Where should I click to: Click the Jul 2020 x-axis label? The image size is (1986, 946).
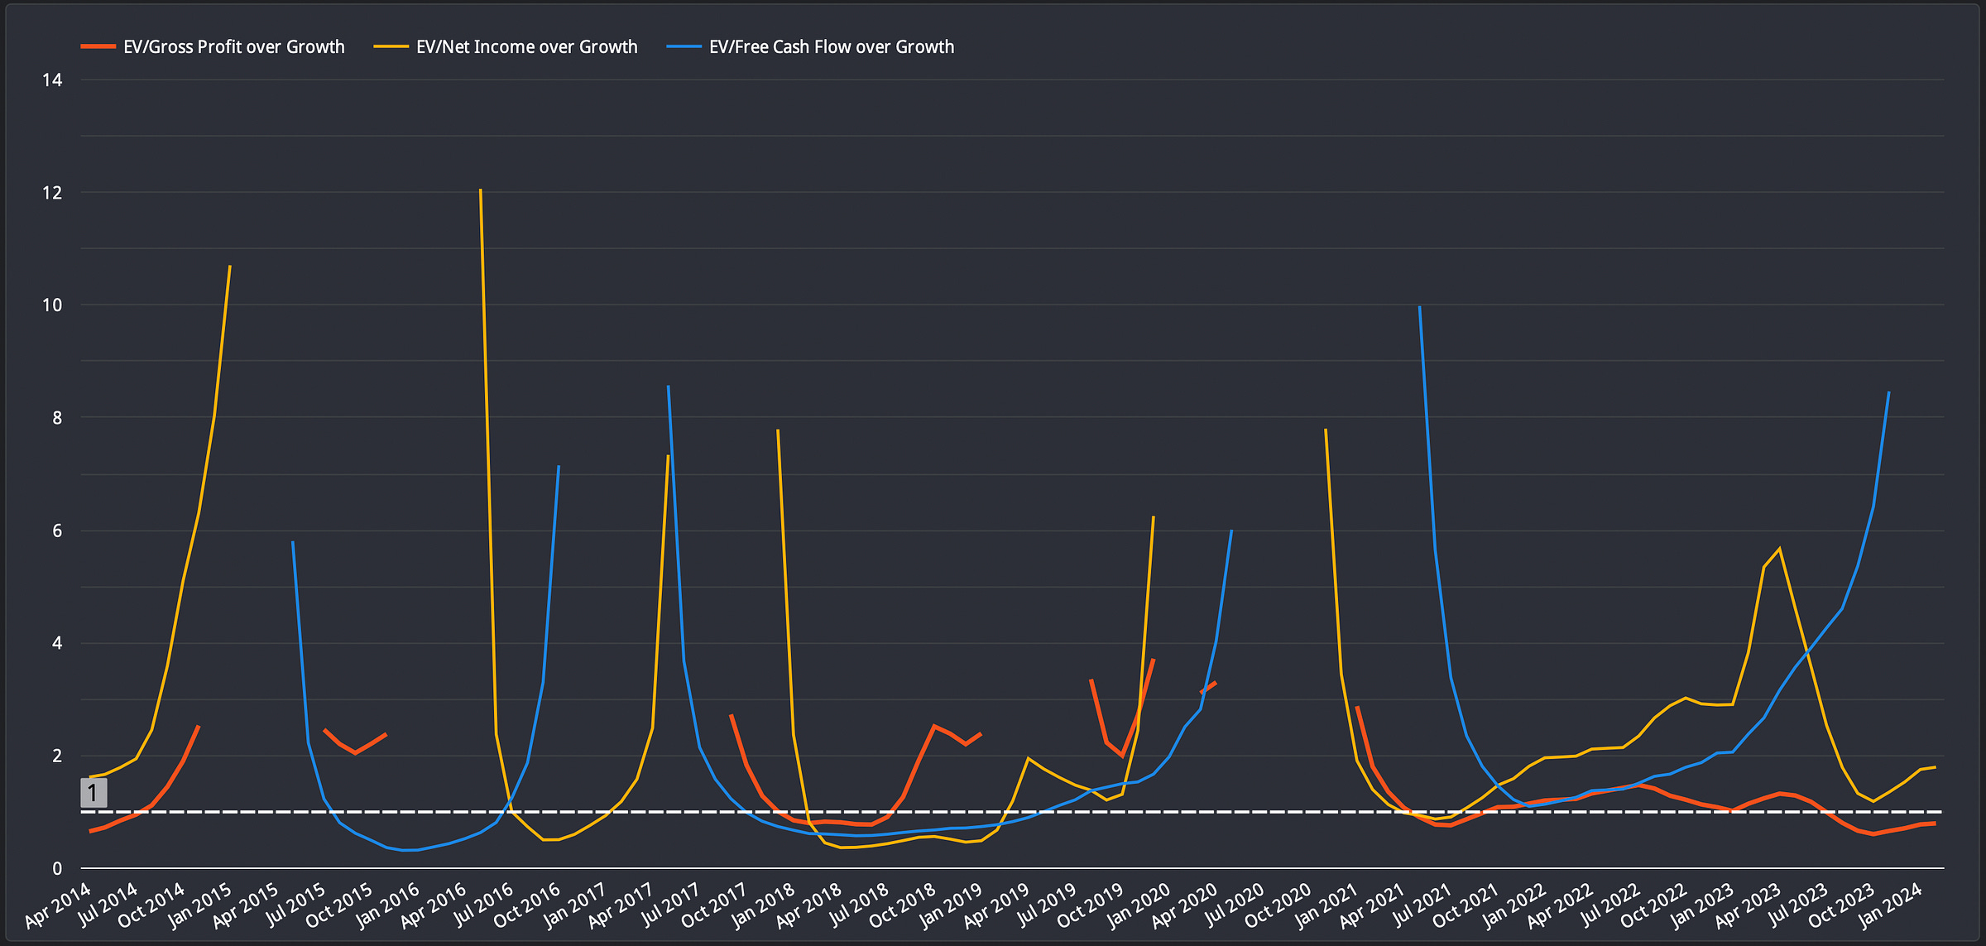[1235, 905]
